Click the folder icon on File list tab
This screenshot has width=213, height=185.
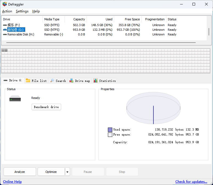point(28,81)
